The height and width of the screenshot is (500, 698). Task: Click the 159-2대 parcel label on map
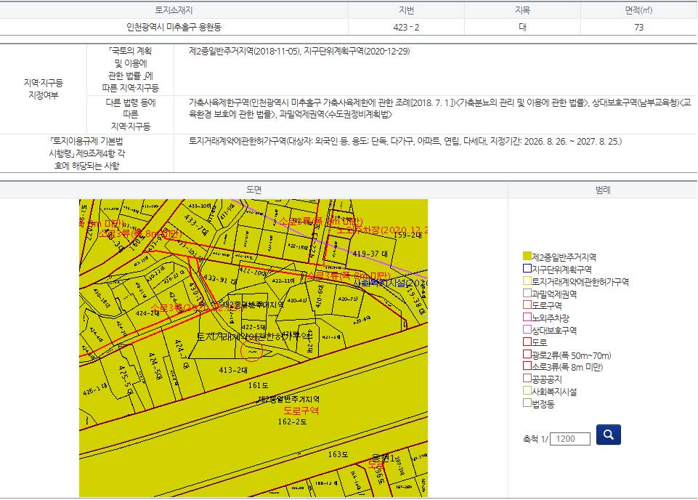[407, 235]
